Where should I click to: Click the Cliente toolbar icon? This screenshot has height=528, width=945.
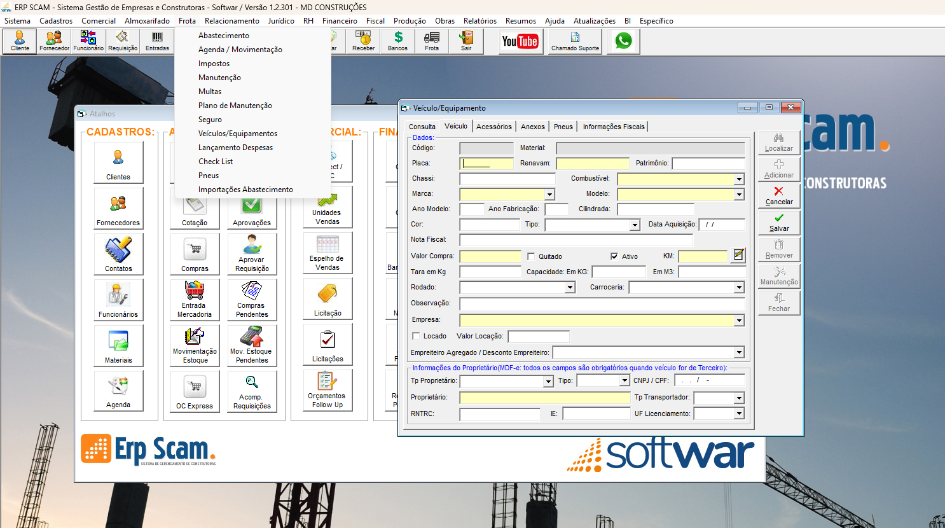point(20,41)
